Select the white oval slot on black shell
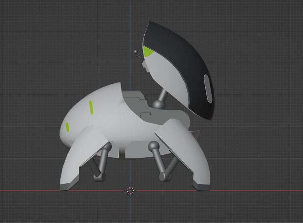 coord(208,88)
